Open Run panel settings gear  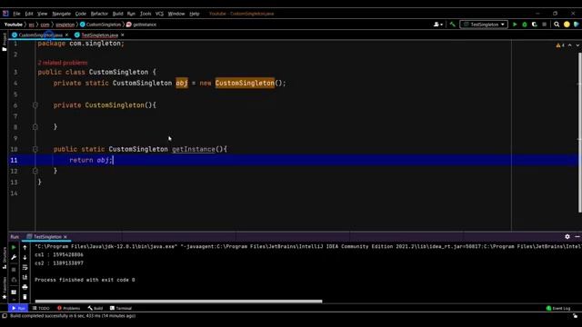coord(567,236)
